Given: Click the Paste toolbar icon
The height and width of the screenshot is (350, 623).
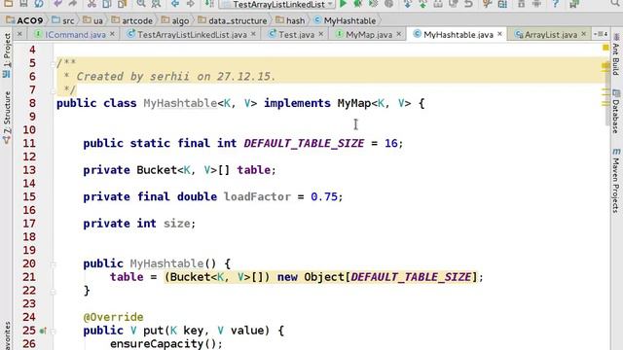Looking at the screenshot, I should 122,4.
